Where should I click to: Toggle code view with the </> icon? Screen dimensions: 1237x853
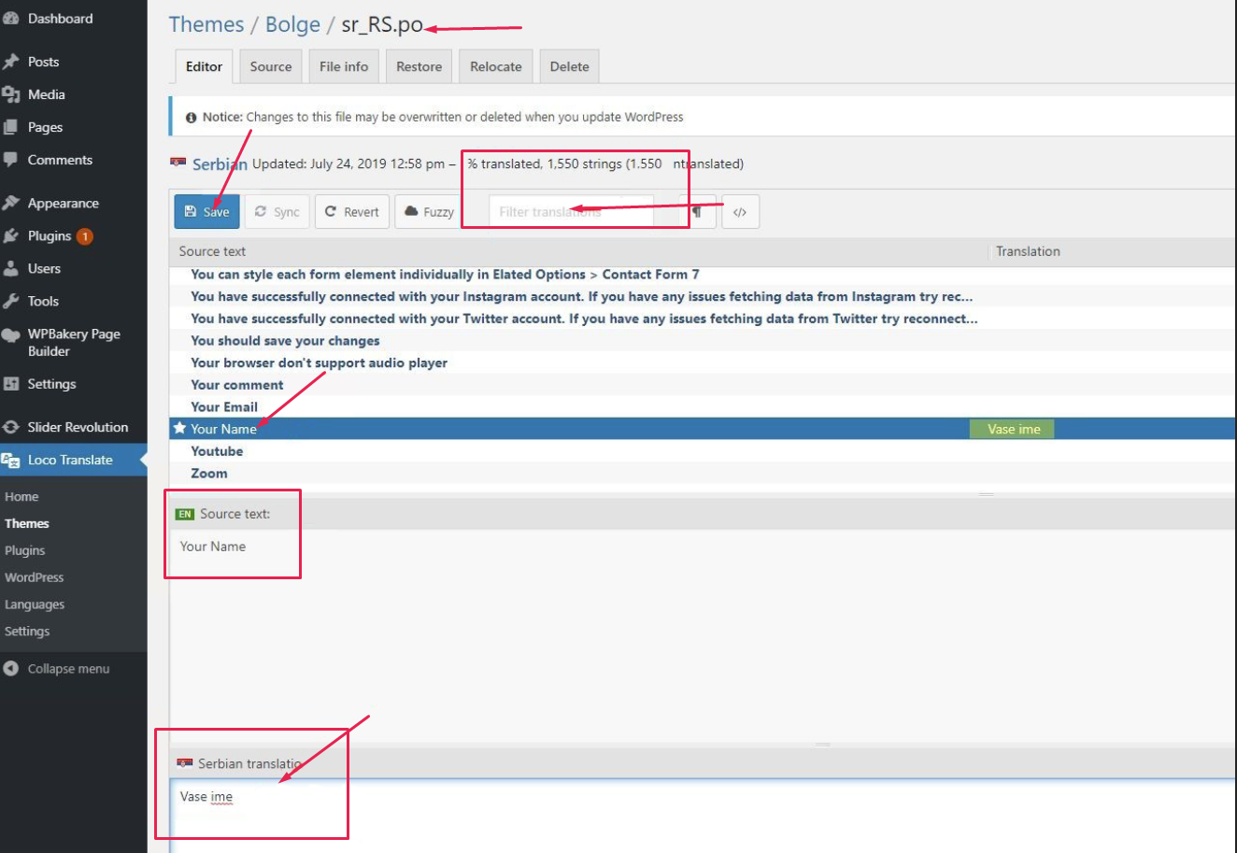(x=740, y=212)
